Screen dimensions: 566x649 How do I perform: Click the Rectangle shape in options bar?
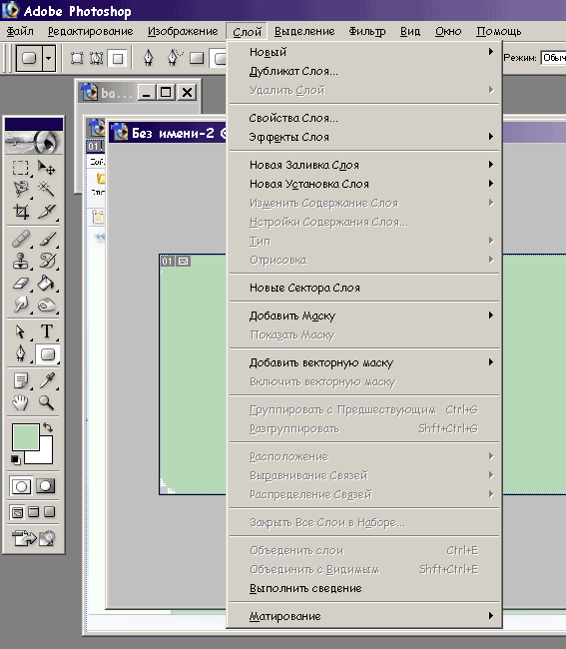[x=197, y=58]
